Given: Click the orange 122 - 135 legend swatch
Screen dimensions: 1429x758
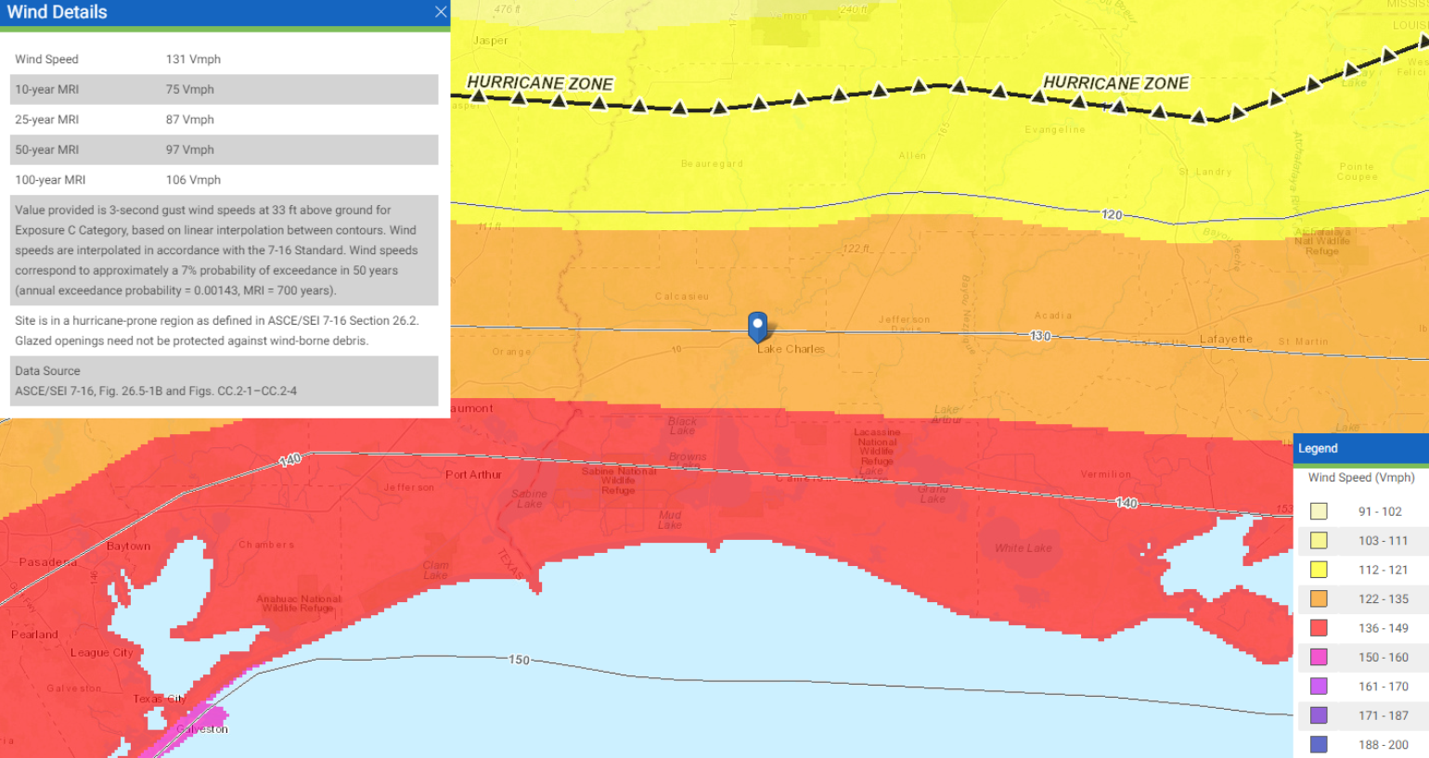Looking at the screenshot, I should pos(1319,599).
